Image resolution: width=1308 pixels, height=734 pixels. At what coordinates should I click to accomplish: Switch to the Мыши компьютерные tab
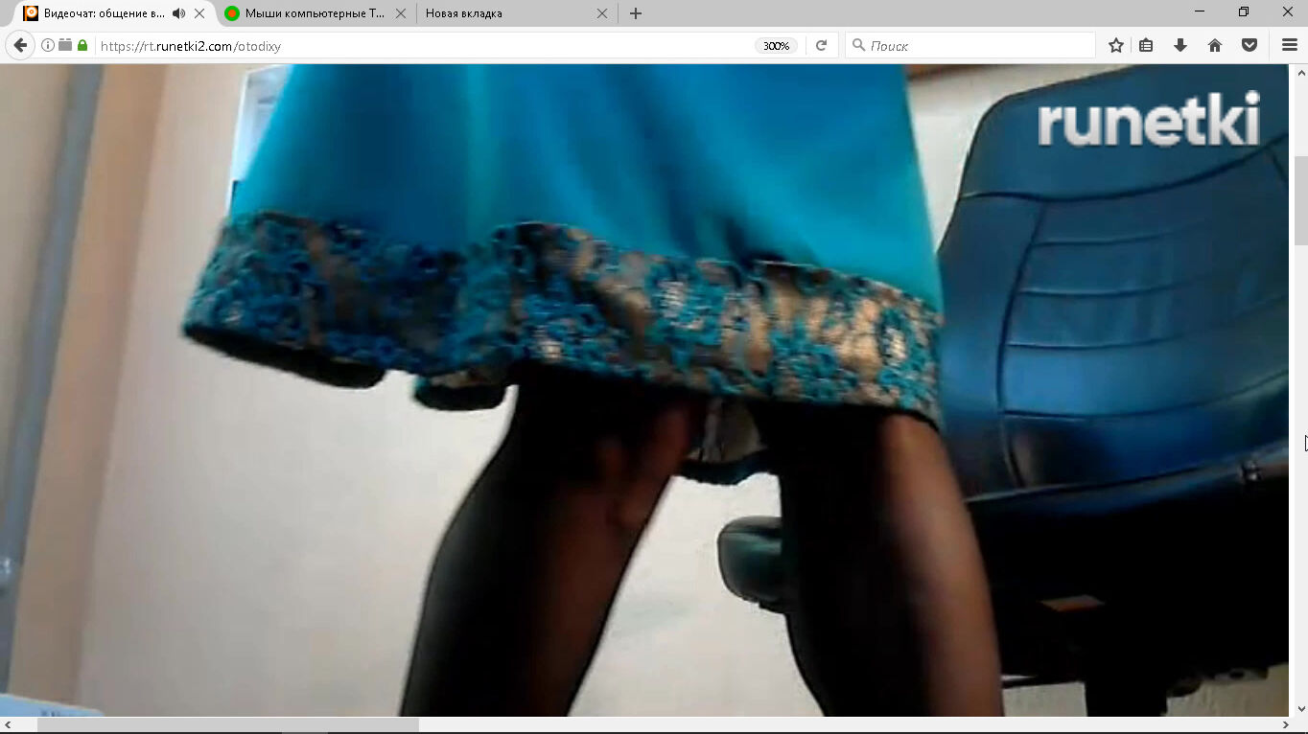tap(314, 13)
